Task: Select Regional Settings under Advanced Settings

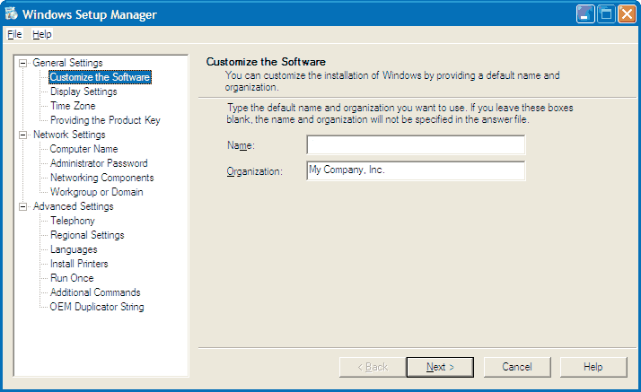Action: pyautogui.click(x=87, y=235)
